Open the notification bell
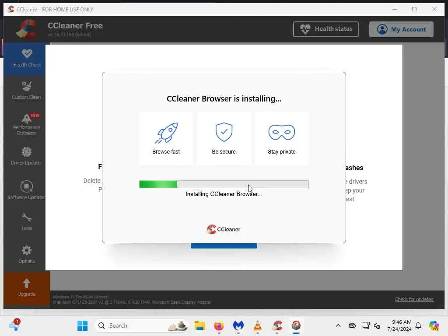 [x=418, y=325]
